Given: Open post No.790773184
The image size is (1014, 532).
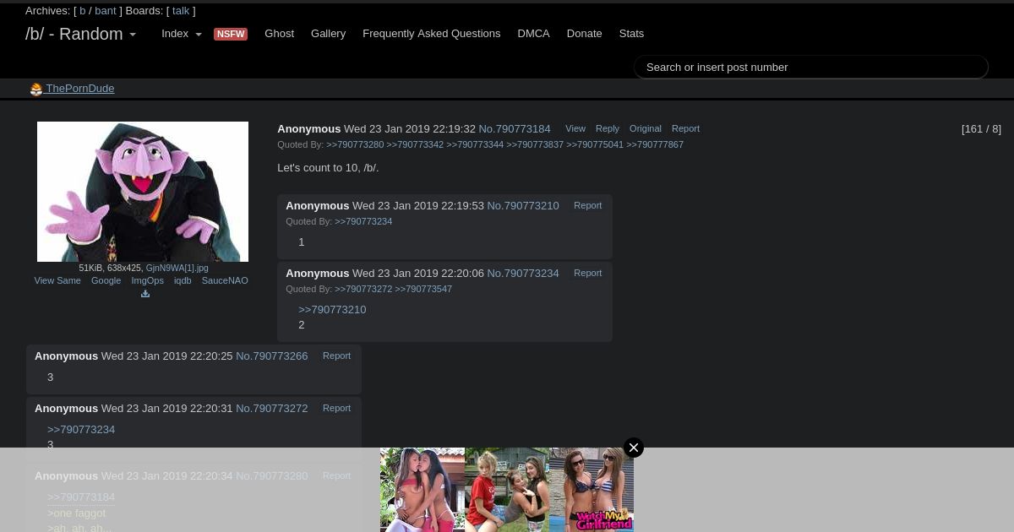Looking at the screenshot, I should pyautogui.click(x=515, y=129).
